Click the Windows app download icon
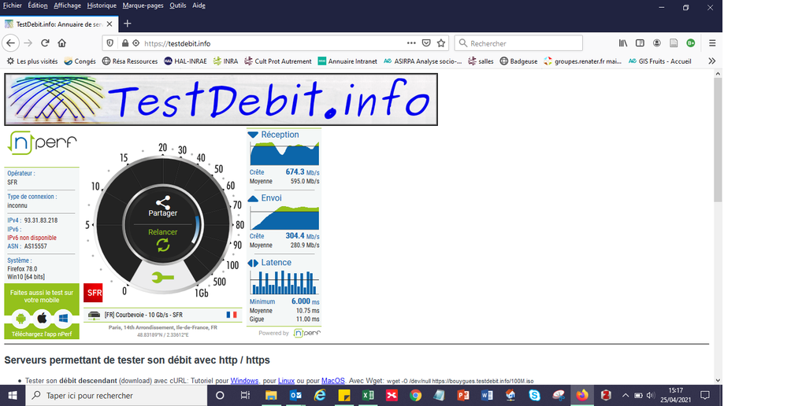 pos(63,319)
